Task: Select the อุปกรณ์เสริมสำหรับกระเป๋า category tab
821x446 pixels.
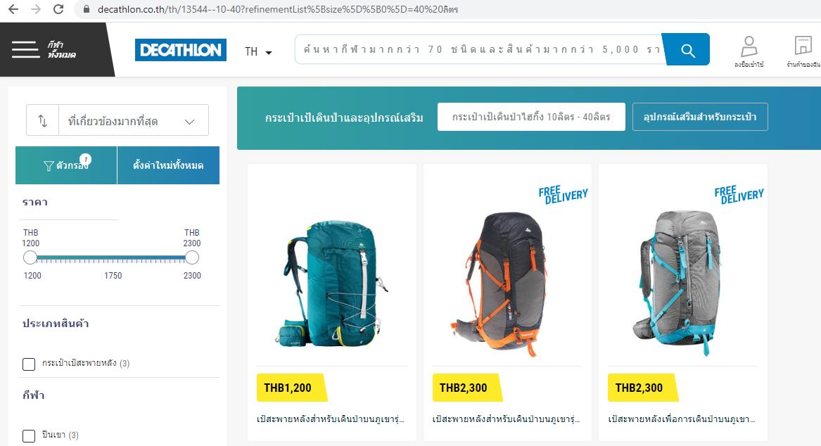Action: tap(700, 117)
